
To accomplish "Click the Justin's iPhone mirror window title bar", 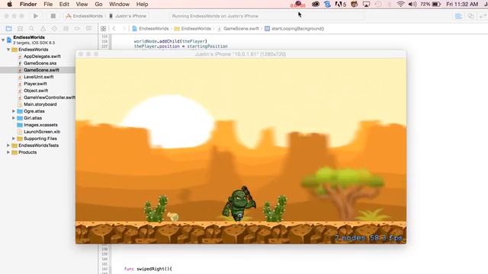I will [241, 54].
